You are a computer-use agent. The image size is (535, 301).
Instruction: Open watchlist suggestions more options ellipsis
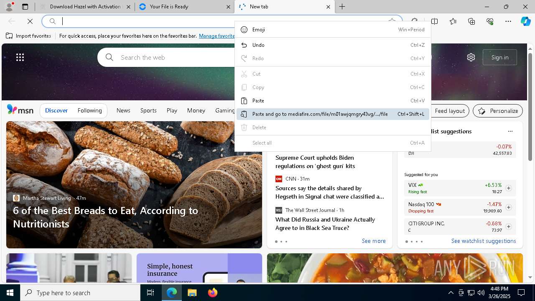point(510,131)
